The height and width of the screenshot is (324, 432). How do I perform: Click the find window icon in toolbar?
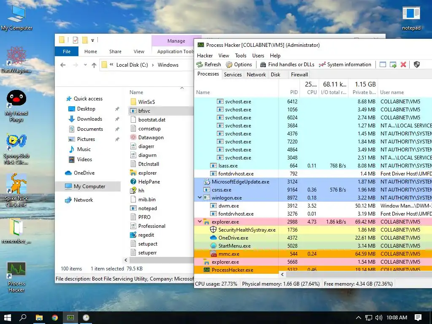383,65
